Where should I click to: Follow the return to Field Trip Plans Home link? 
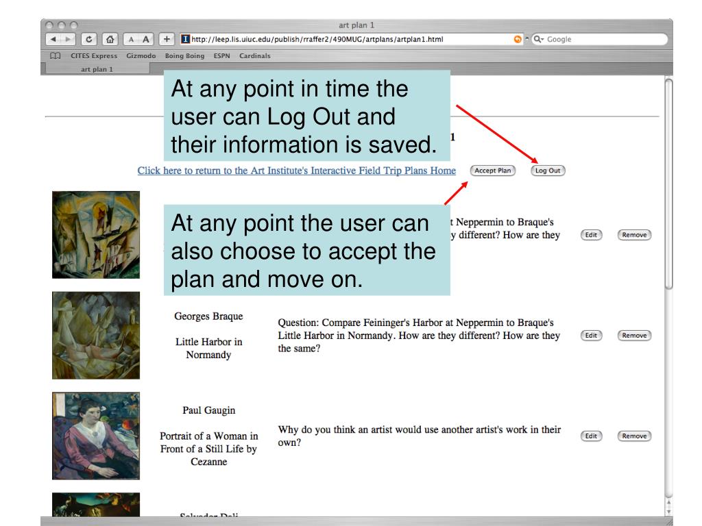click(x=296, y=171)
